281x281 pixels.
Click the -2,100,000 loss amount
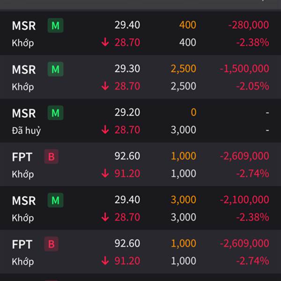pos(244,200)
